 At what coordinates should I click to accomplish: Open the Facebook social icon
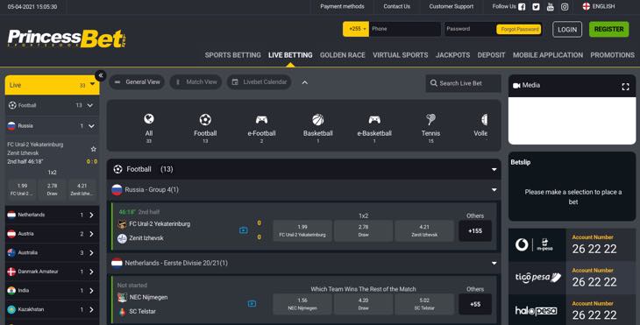pyautogui.click(x=522, y=6)
